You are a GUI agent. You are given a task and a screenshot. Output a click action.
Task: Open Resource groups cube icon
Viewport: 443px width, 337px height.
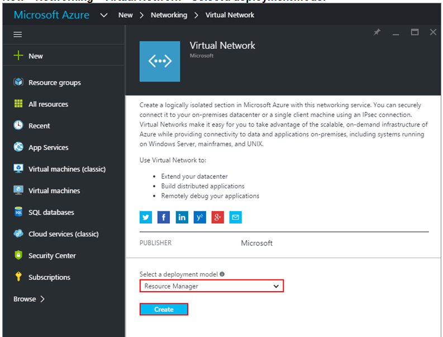coord(18,82)
